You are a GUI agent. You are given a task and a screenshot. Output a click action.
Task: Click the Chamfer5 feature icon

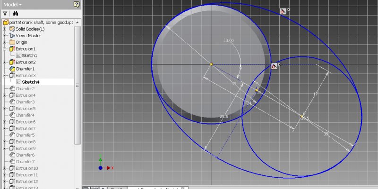[x=12, y=135]
